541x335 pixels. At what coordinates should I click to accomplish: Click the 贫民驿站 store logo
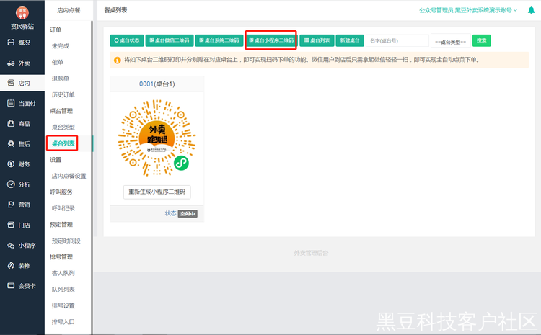click(x=22, y=13)
